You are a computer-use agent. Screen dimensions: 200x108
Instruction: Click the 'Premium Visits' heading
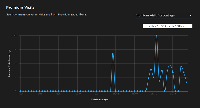20,8
